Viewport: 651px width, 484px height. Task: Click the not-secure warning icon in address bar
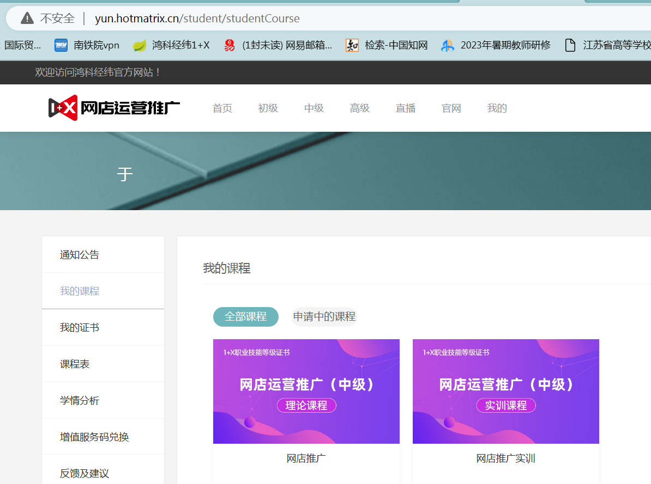point(27,19)
